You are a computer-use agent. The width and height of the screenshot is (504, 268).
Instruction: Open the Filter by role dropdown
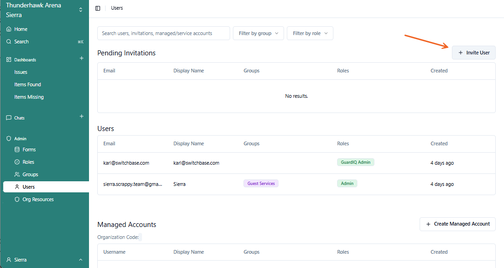pyautogui.click(x=310, y=33)
